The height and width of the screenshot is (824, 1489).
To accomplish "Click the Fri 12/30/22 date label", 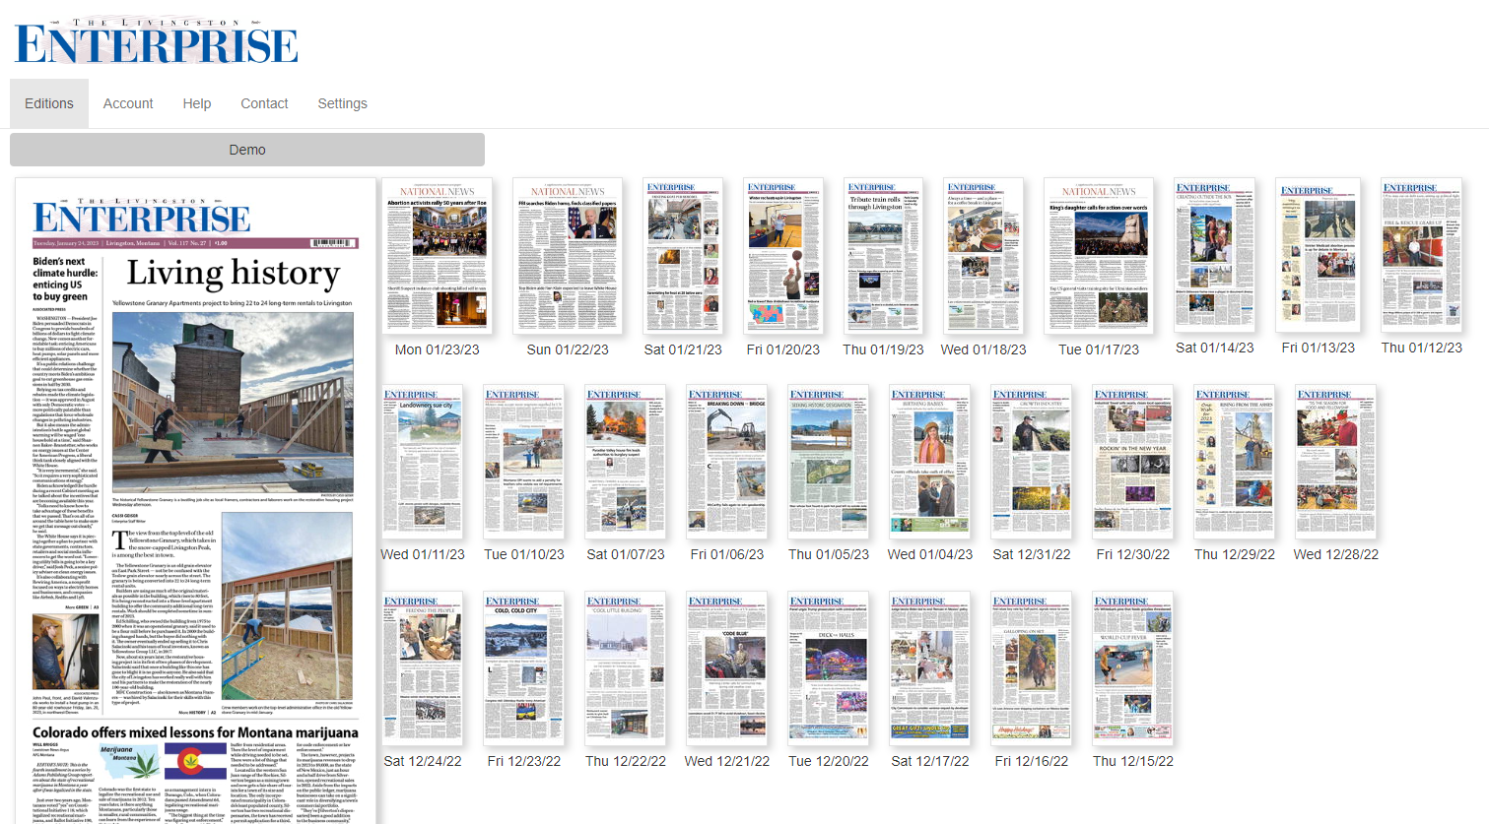I will click(x=1132, y=554).
